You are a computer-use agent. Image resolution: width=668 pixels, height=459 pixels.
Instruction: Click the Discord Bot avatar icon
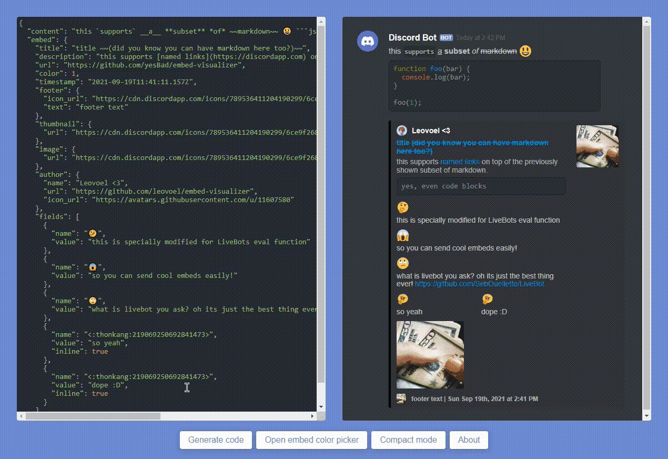(368, 41)
